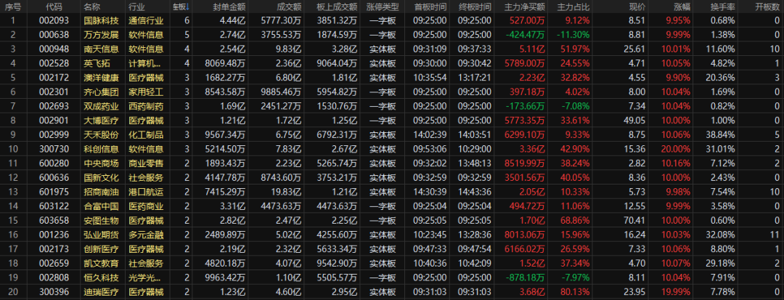Select stock name 中央商场
The height and width of the screenshot is (300, 784).
coord(102,163)
